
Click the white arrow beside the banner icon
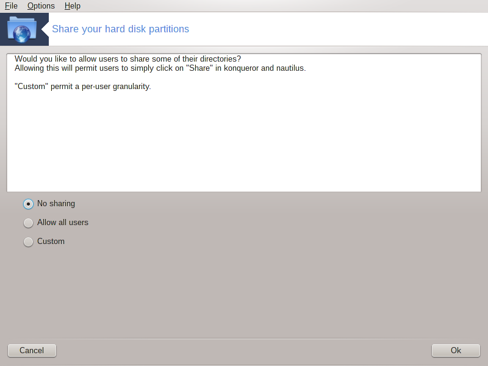45,29
